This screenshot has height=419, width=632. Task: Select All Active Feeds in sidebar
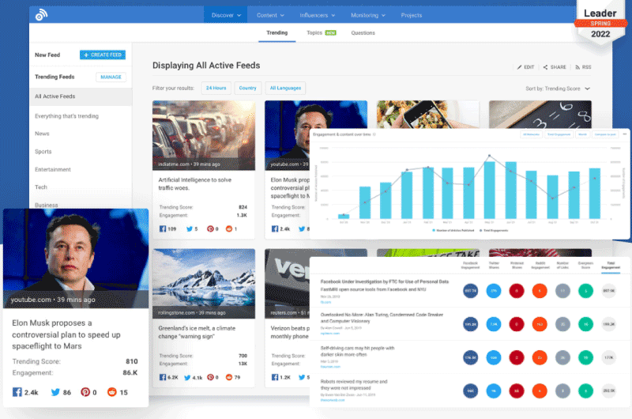81,96
